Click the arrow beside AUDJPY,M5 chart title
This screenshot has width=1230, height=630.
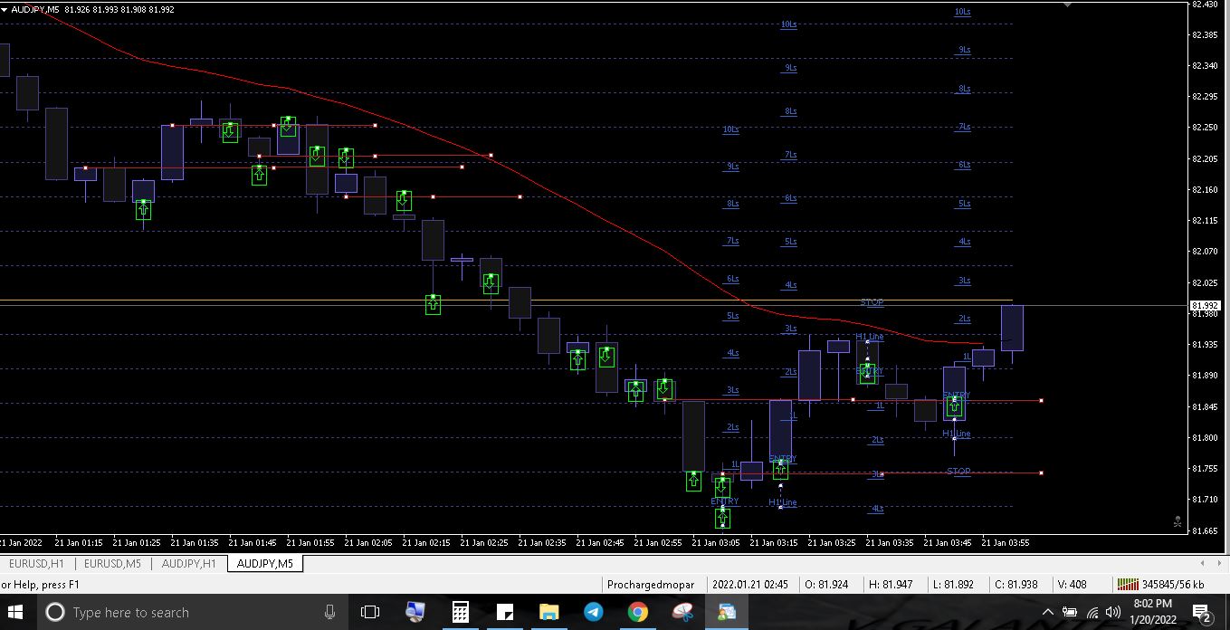5,9
